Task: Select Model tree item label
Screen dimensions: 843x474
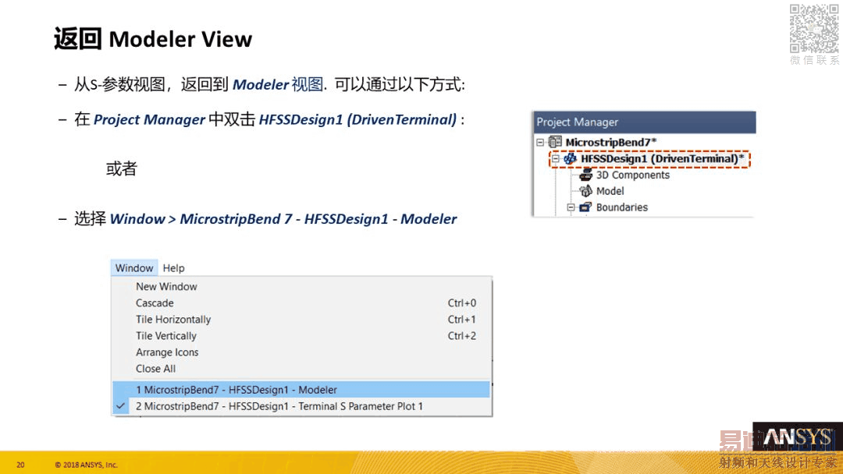Action: click(610, 191)
